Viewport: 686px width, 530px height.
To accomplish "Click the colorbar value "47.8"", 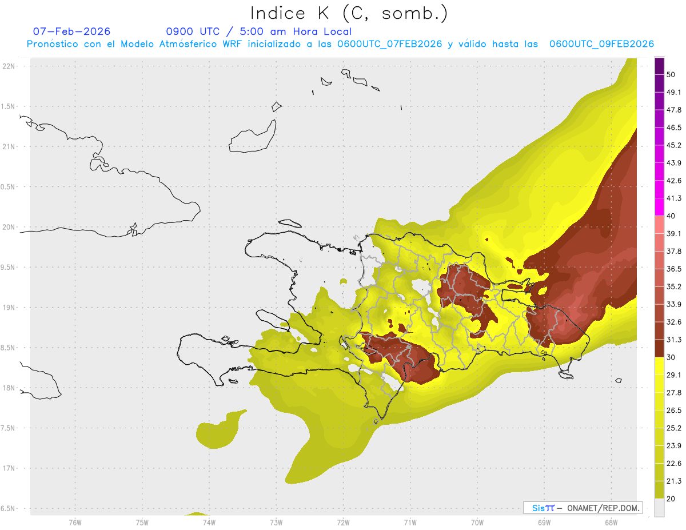I will coord(674,110).
